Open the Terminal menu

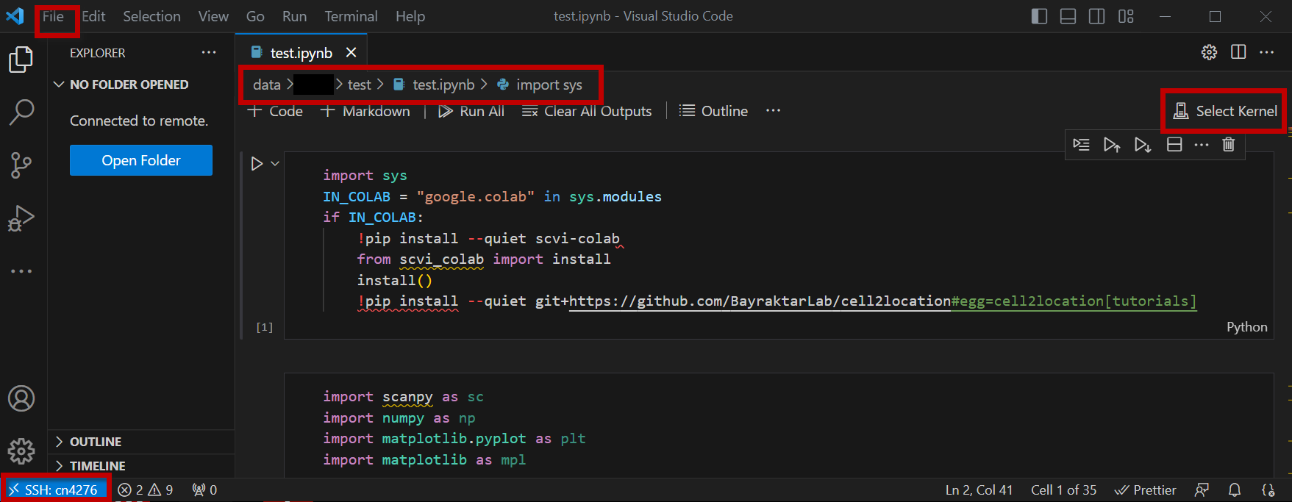(351, 16)
